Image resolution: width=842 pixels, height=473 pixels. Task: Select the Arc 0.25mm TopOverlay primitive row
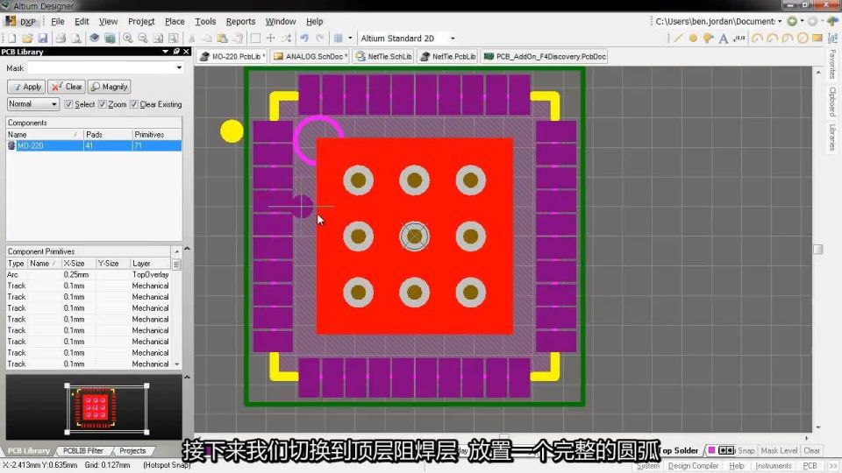[89, 274]
